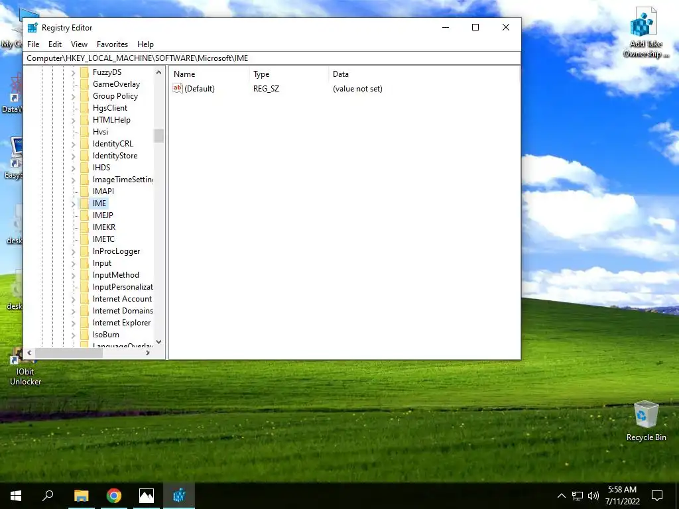This screenshot has width=679, height=509.
Task: Open the Help menu
Action: (x=145, y=44)
